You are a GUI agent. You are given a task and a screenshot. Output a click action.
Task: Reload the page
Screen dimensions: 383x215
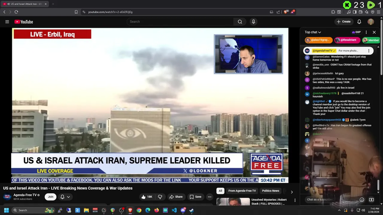(x=16, y=12)
